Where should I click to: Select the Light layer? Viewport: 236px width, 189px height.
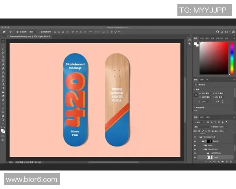pyautogui.click(x=216, y=157)
